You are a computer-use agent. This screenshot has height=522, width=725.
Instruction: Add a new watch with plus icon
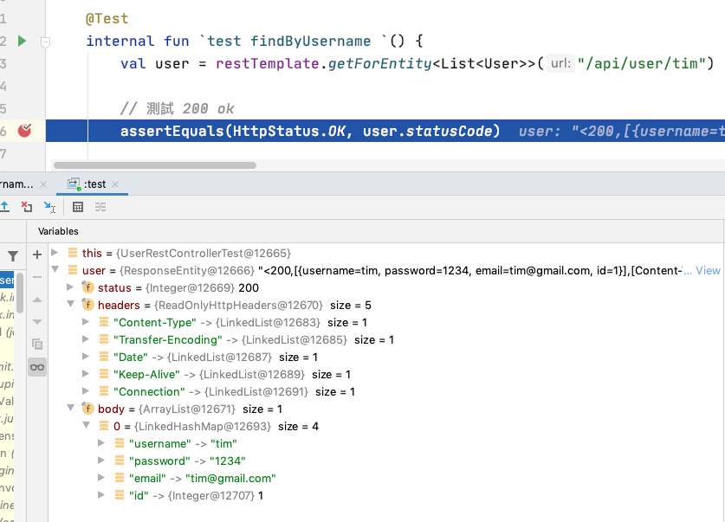click(37, 254)
